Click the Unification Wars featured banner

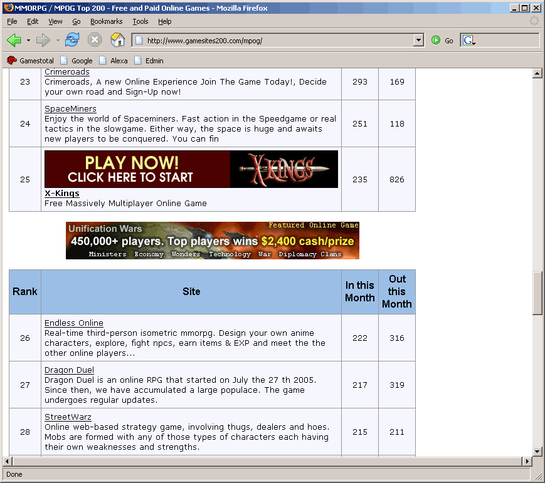click(x=212, y=240)
